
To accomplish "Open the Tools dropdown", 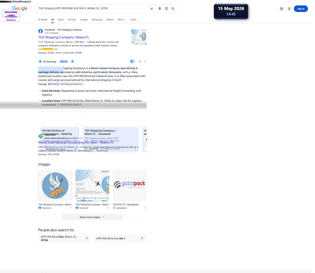I will pyautogui.click(x=134, y=19).
